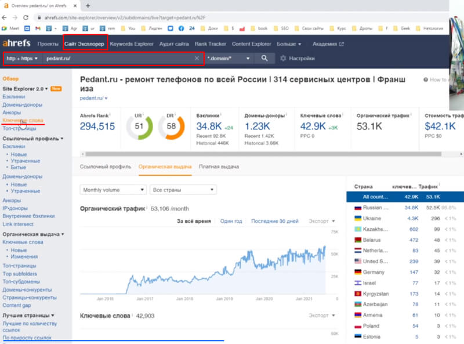The width and height of the screenshot is (464, 344).
Task: Expand the Больше dropdown menu
Action: tap(289, 44)
